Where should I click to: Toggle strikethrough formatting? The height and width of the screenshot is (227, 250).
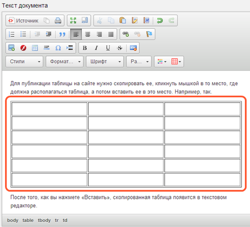click(x=120, y=48)
